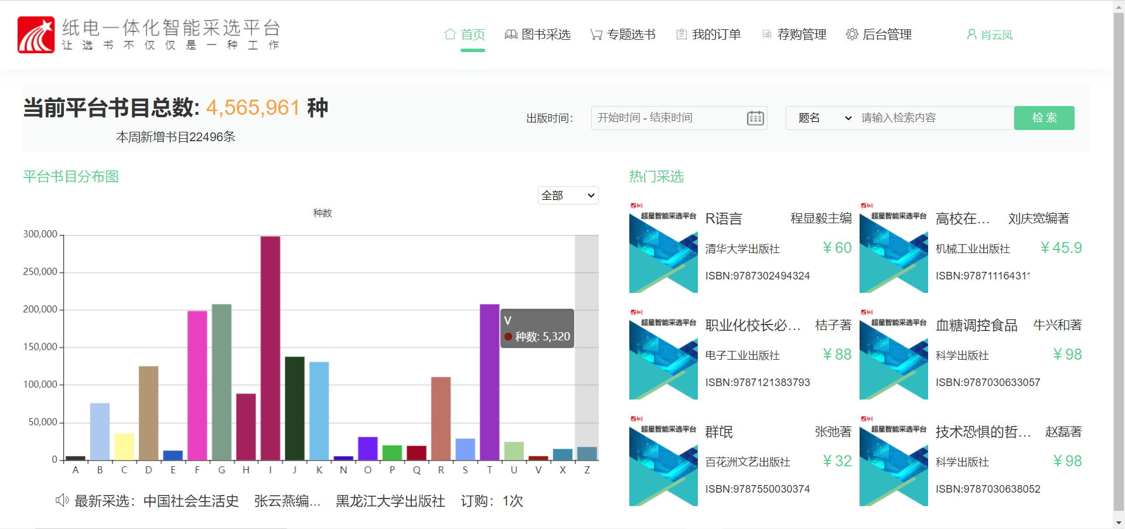Screen dimensions: 1125x529
Task: Click the user icon beside 肖云风
Action: (x=971, y=35)
